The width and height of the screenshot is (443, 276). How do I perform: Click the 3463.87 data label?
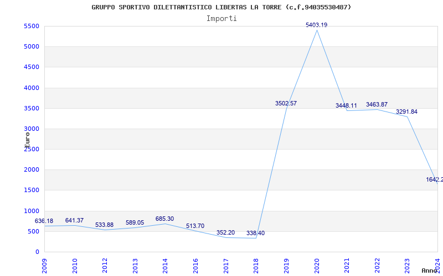tap(377, 104)
